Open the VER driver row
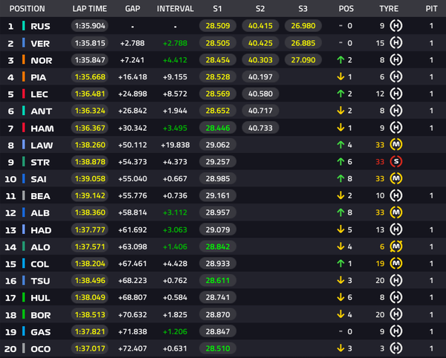This screenshot has height=358, width=446. (x=223, y=43)
